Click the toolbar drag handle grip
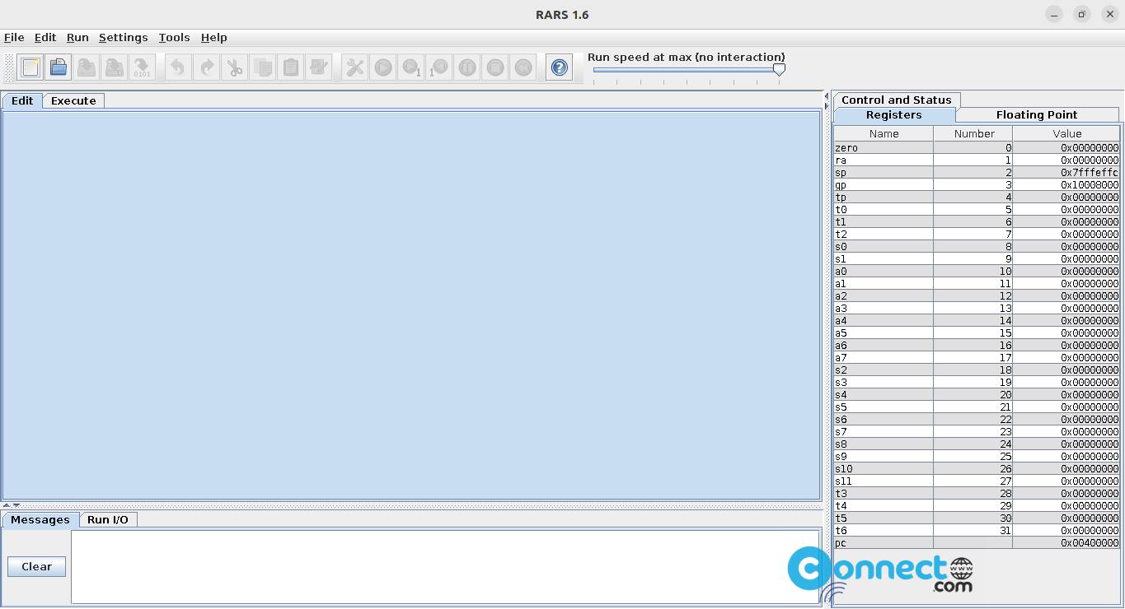The height and width of the screenshot is (609, 1125). [x=10, y=67]
